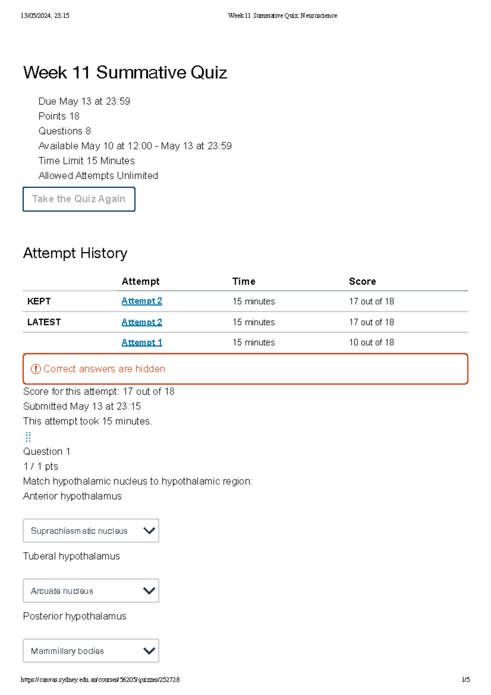The image size is (491, 695).
Task: Select the Week 11 Summative Quiz heading
Action: (125, 73)
